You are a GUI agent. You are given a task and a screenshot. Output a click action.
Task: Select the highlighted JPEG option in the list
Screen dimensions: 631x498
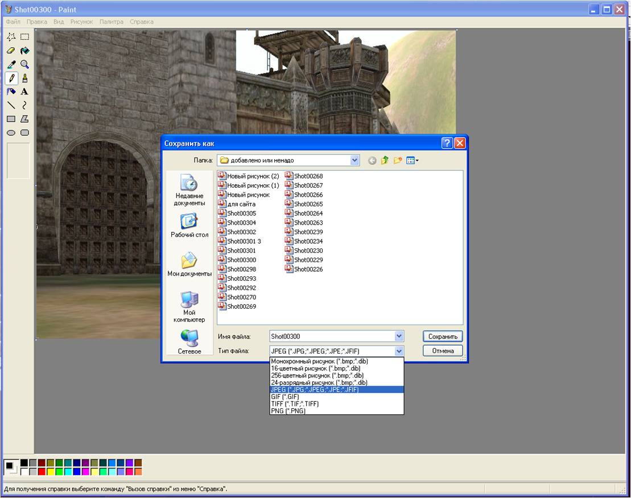(x=336, y=389)
